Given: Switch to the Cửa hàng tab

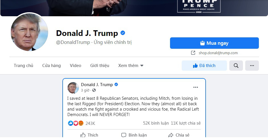Looking at the screenshot, I should 52,66.
